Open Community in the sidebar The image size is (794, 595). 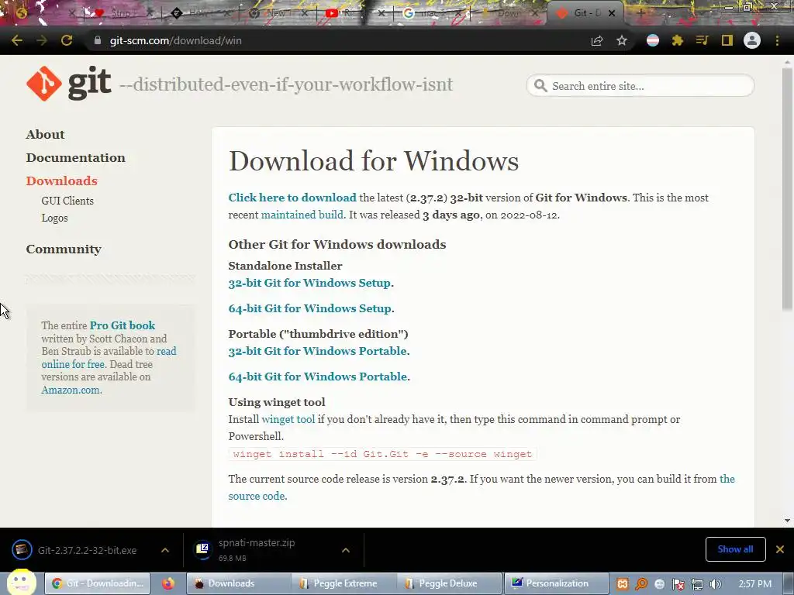pos(64,249)
